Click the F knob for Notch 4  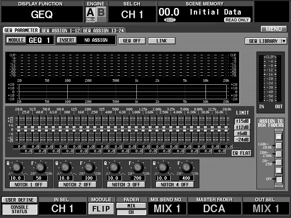[x=187, y=167]
